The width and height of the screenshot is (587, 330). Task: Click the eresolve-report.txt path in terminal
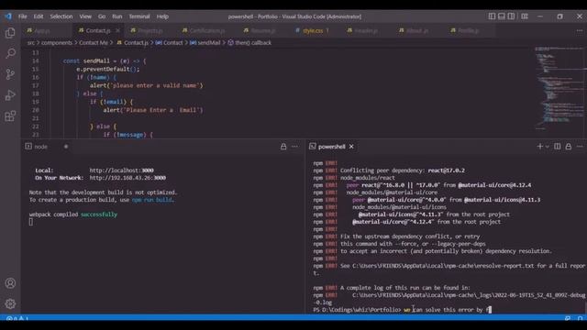pyautogui.click(x=443, y=266)
